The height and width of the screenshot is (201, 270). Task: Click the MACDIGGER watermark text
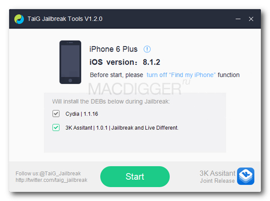click(x=135, y=89)
